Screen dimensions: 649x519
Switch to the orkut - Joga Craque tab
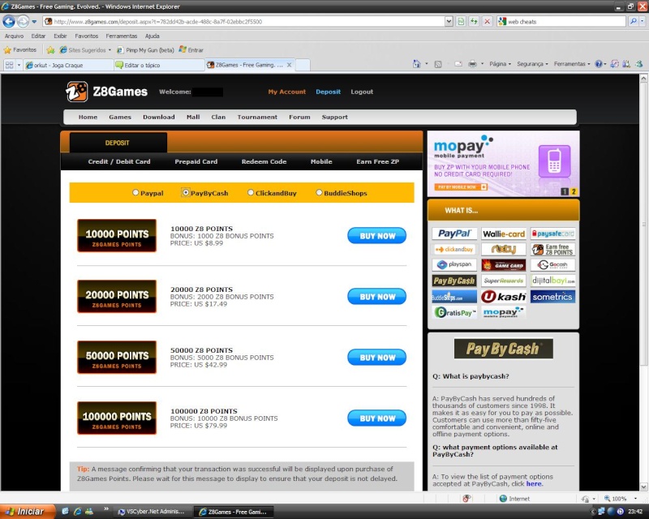(68, 65)
